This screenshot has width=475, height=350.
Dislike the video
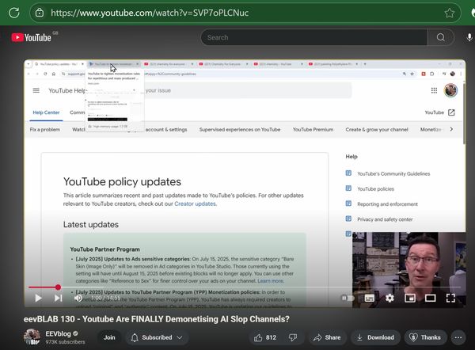(293, 337)
